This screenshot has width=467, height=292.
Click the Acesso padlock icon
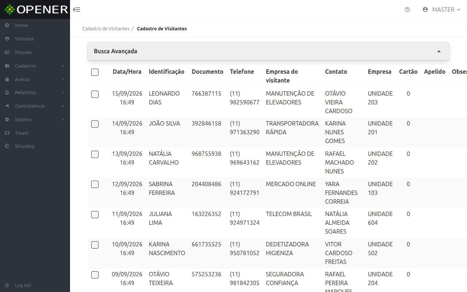[x=7, y=79]
